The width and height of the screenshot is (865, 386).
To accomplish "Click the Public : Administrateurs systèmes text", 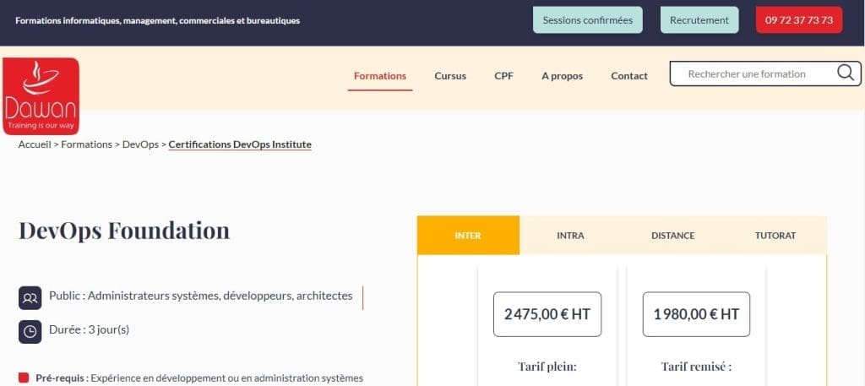I will (201, 296).
